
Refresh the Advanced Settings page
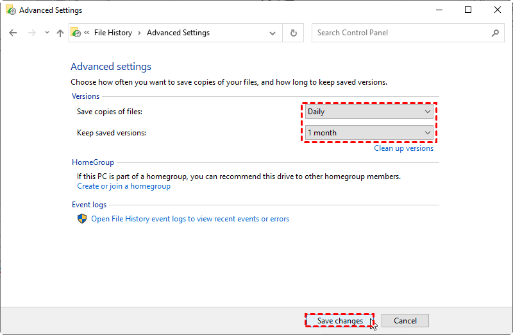pos(294,33)
